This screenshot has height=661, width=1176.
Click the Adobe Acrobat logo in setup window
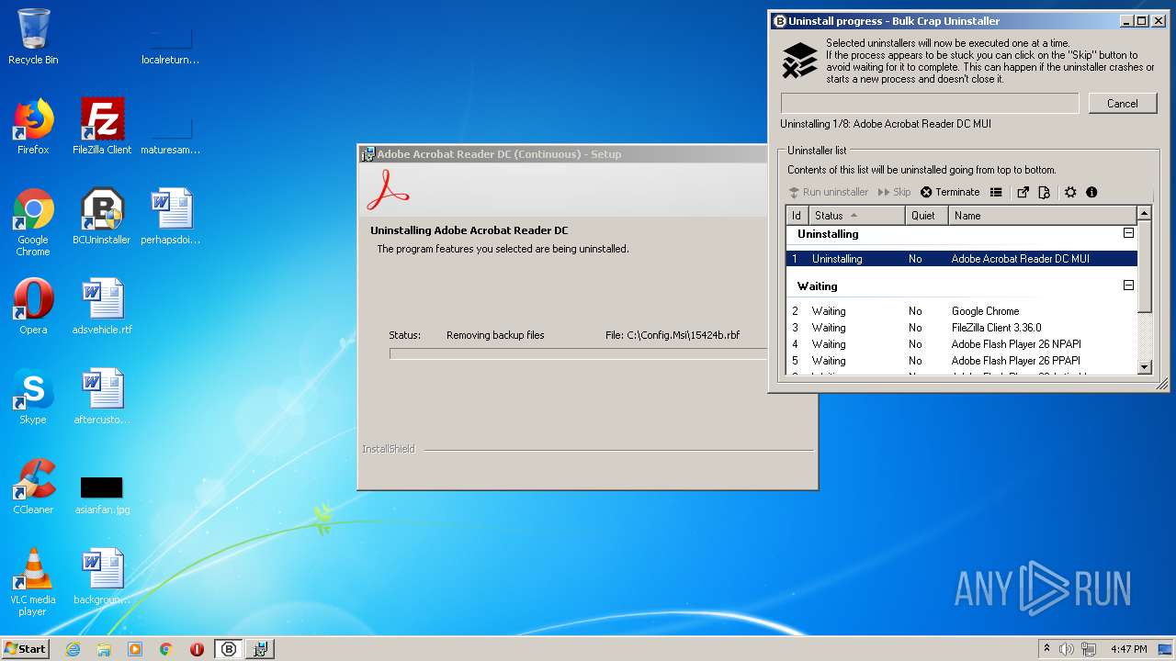point(388,191)
